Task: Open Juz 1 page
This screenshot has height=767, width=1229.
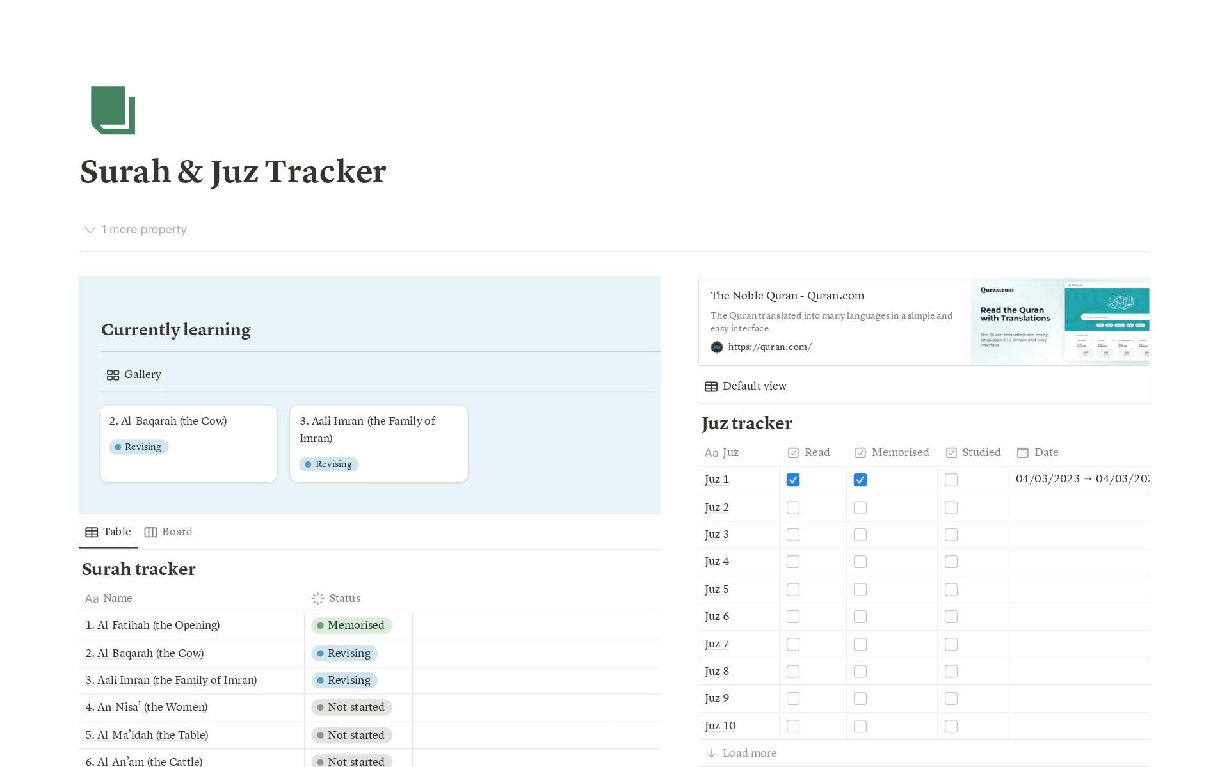Action: pos(717,480)
